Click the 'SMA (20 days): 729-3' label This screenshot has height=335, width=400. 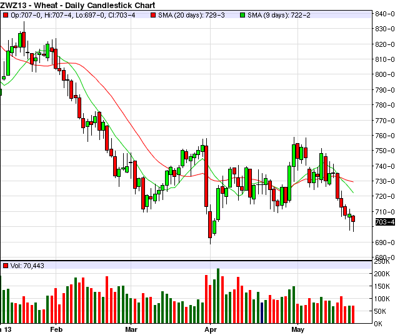click(x=191, y=15)
